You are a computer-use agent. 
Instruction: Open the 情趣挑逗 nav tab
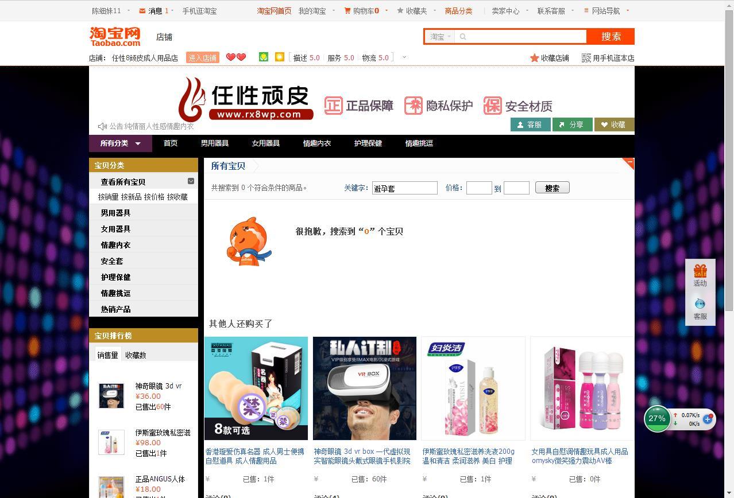point(419,143)
